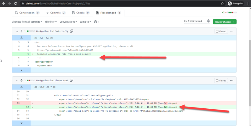The image size is (251, 126).
Task: Expand lines above Web.config hunk
Action: pos(21,38)
